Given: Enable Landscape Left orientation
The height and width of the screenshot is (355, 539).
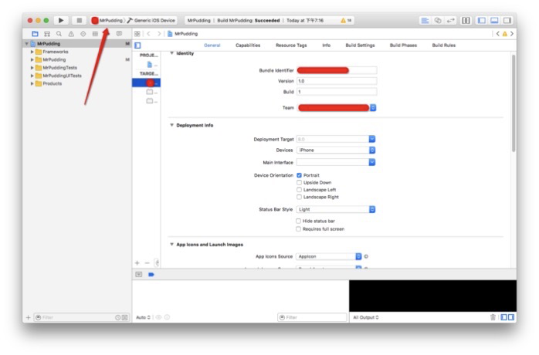Looking at the screenshot, I should (299, 190).
